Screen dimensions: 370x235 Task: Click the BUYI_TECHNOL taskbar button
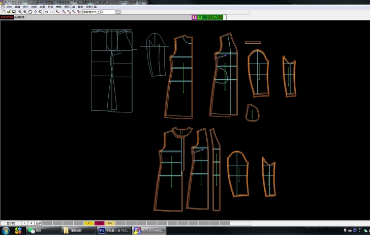pyautogui.click(x=149, y=230)
